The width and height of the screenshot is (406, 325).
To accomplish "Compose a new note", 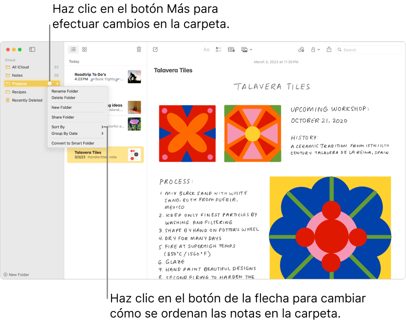I will pos(155,50).
